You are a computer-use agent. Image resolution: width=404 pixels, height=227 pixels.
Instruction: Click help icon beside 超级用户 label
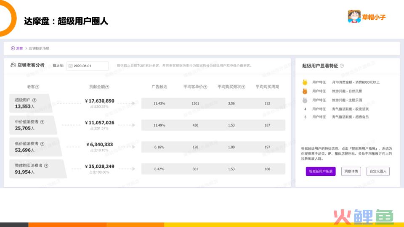34,100
